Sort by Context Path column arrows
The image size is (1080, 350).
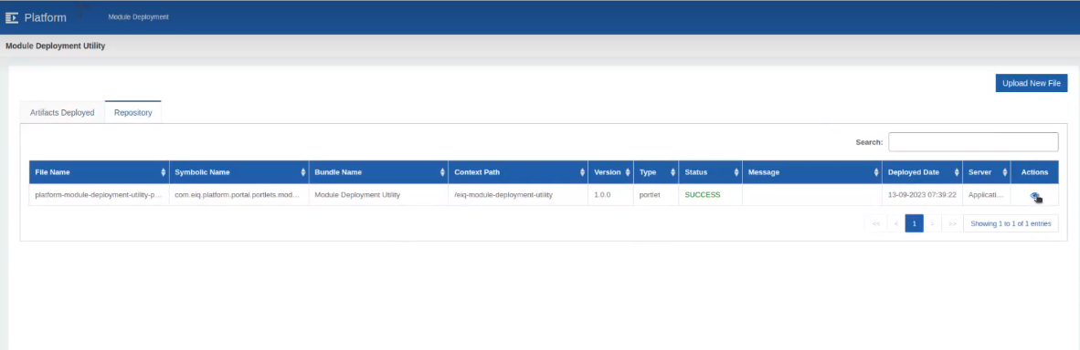(583, 172)
